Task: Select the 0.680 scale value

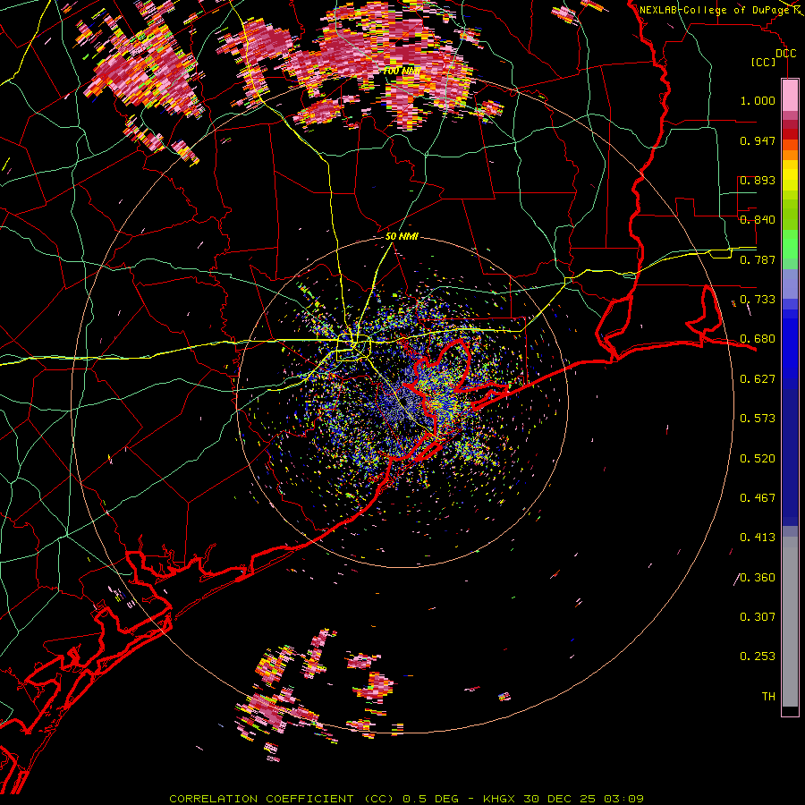Action: point(758,339)
